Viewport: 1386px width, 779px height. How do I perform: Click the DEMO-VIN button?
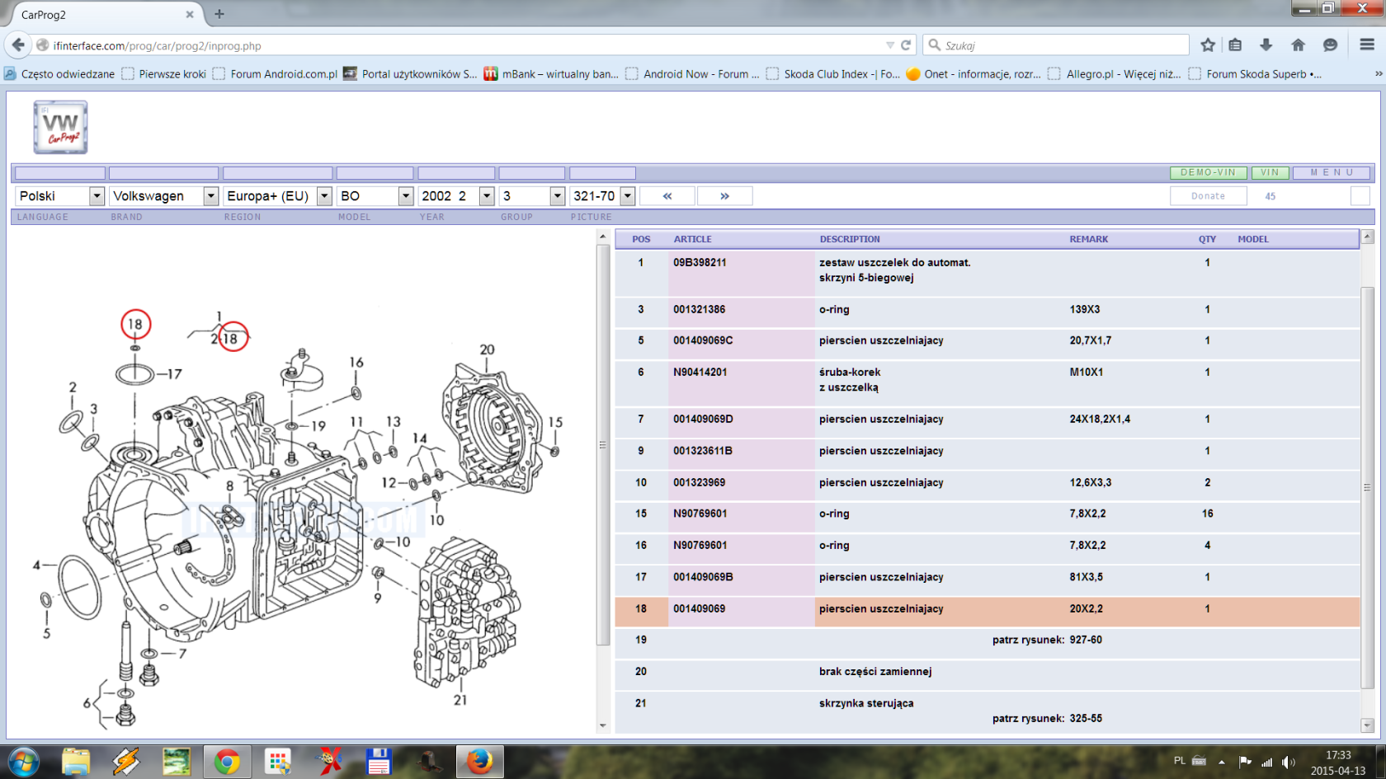[x=1208, y=172]
